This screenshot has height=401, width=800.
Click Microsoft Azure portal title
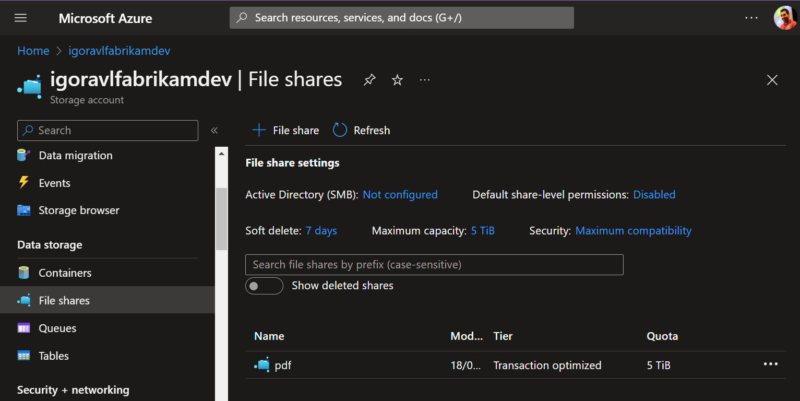pos(105,18)
